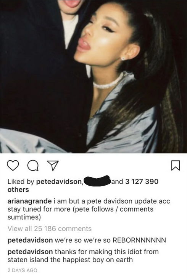Tap the Liked by label
The width and height of the screenshot is (187, 278).
click(x=21, y=182)
